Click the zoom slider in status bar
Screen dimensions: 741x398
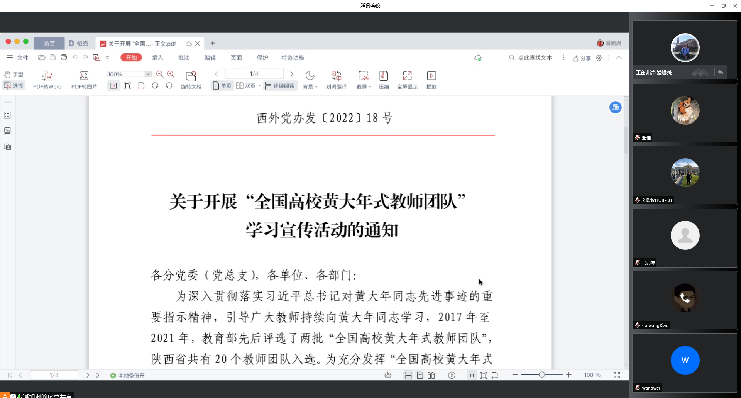(542, 375)
